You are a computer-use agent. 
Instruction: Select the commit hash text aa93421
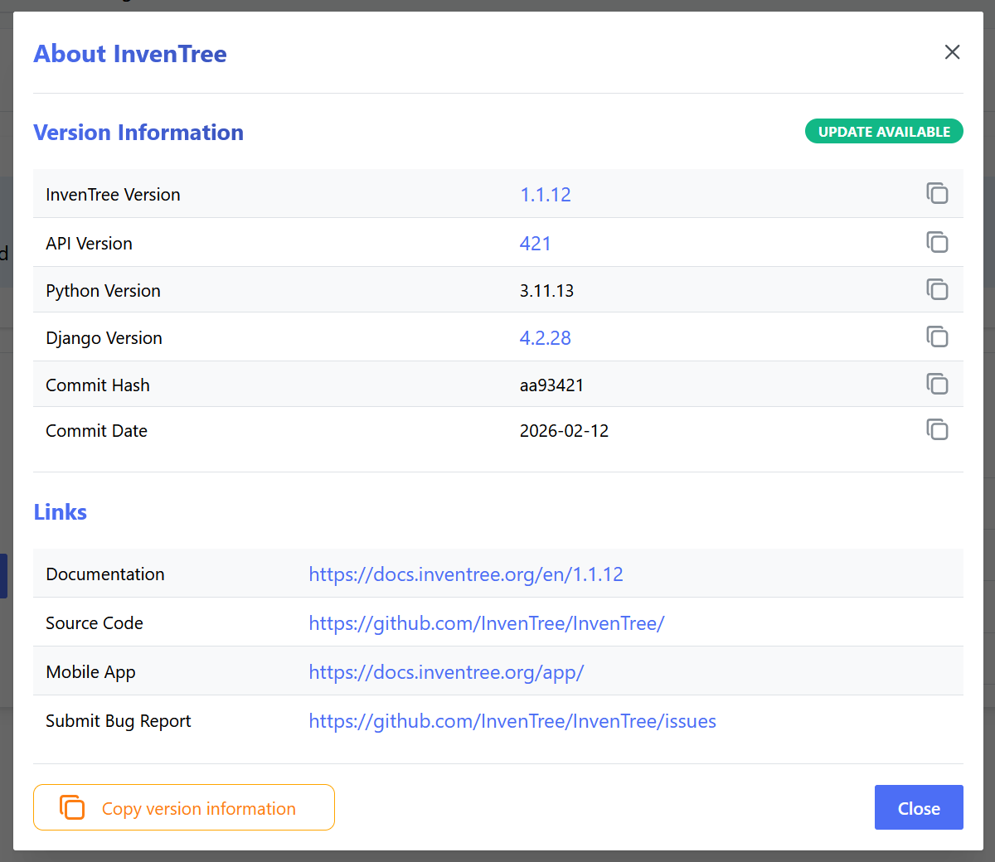(x=551, y=385)
